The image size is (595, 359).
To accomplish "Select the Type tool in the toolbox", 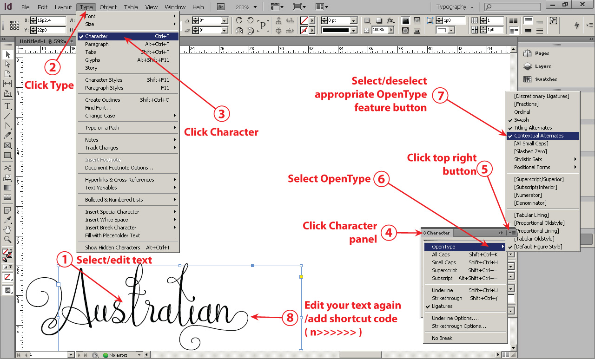I will point(7,106).
